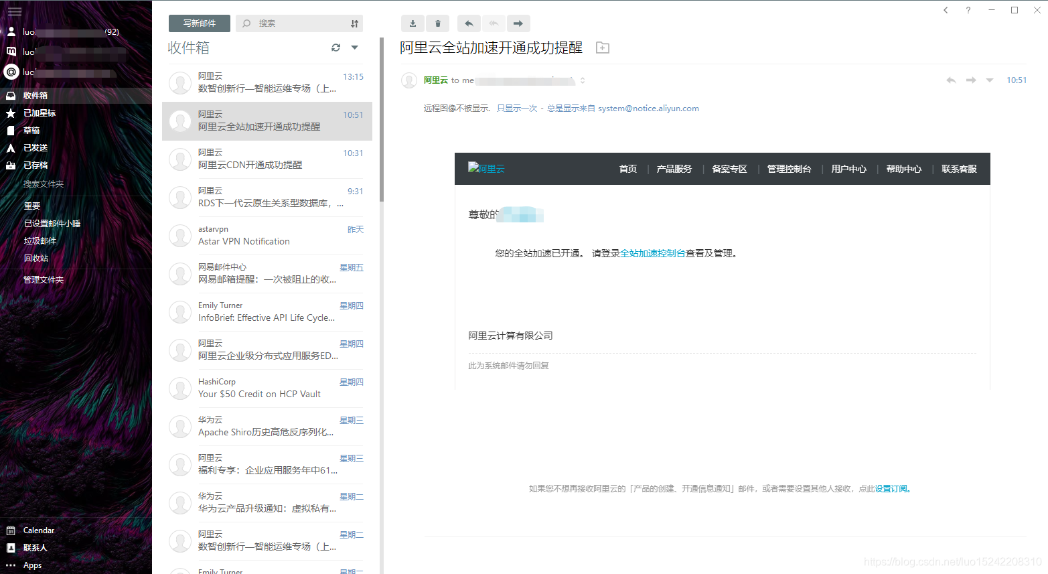This screenshot has height=574, width=1048.
Task: Click the compose mail button 写新邮件
Action: click(x=200, y=23)
